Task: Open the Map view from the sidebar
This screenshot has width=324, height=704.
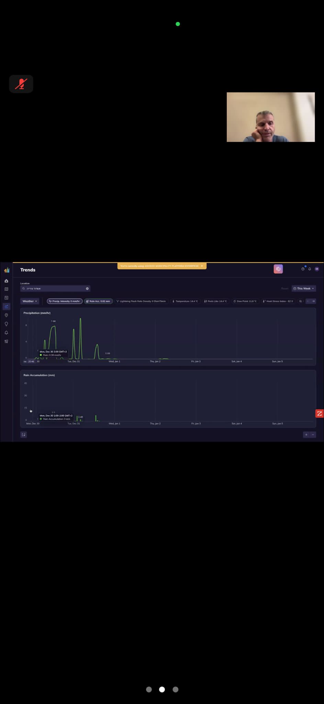Action: point(6,289)
